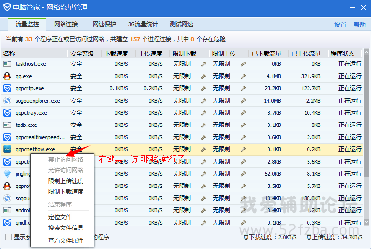
Task: Click the upload limit wrench for qq.exe
Action: [243, 76]
